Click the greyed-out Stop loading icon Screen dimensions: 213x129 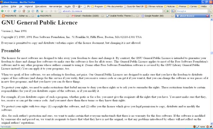(x=19, y=11)
